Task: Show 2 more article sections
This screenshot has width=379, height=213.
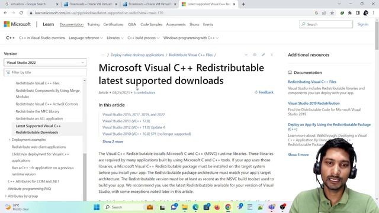Action: [x=113, y=141]
